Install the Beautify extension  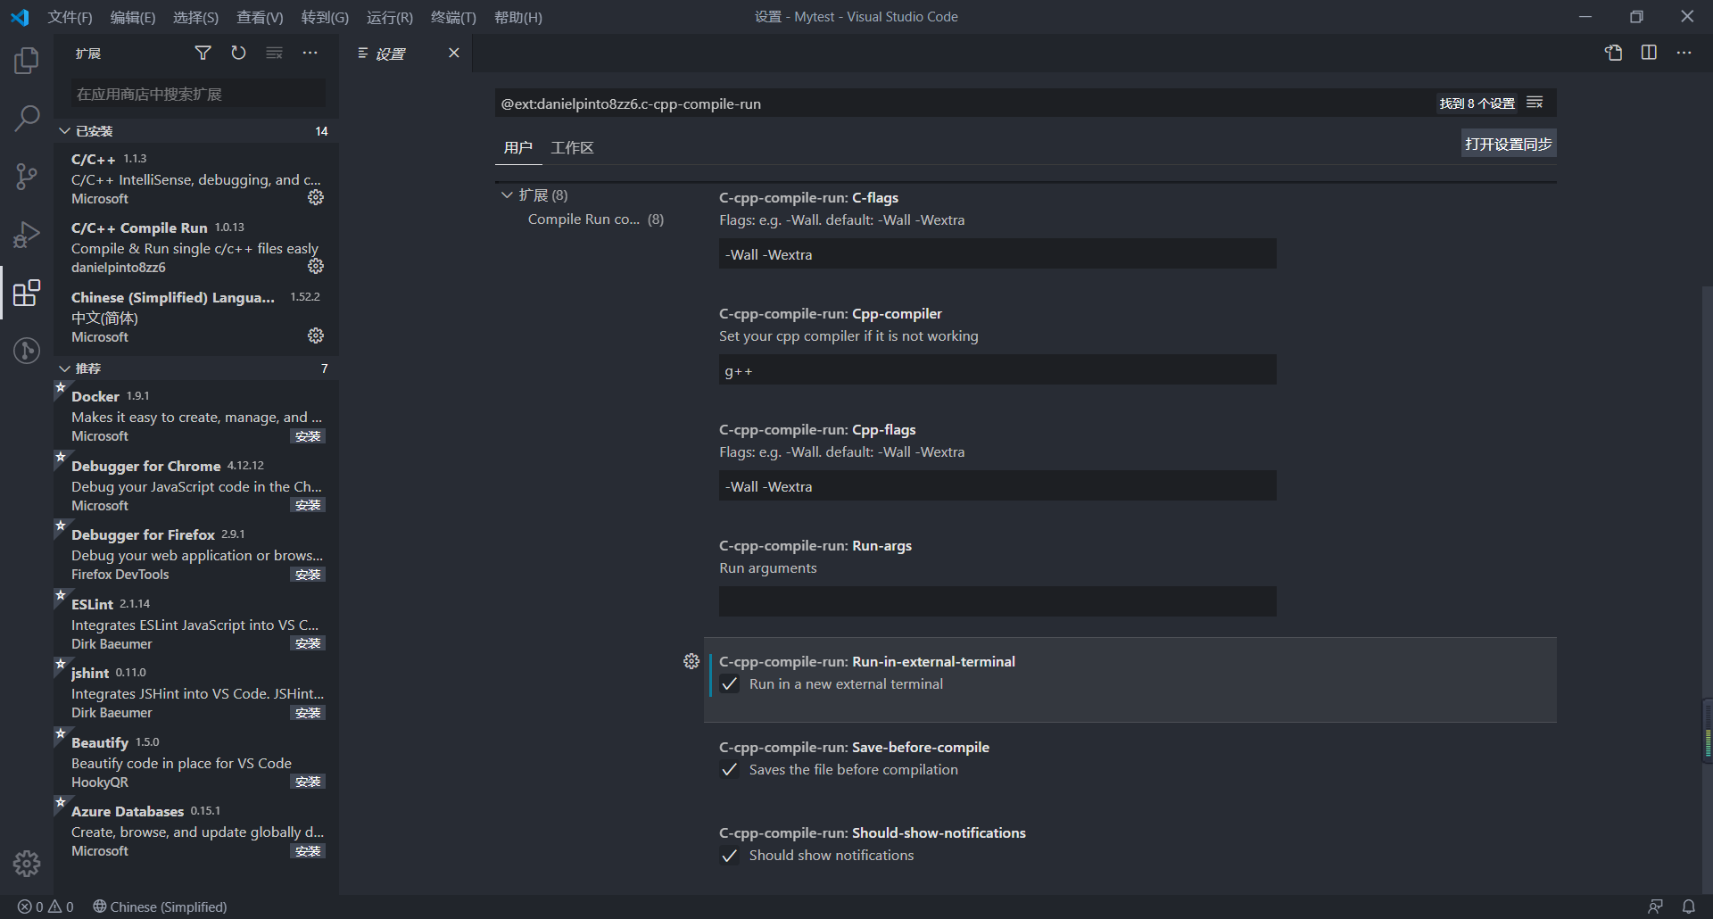pos(308,782)
